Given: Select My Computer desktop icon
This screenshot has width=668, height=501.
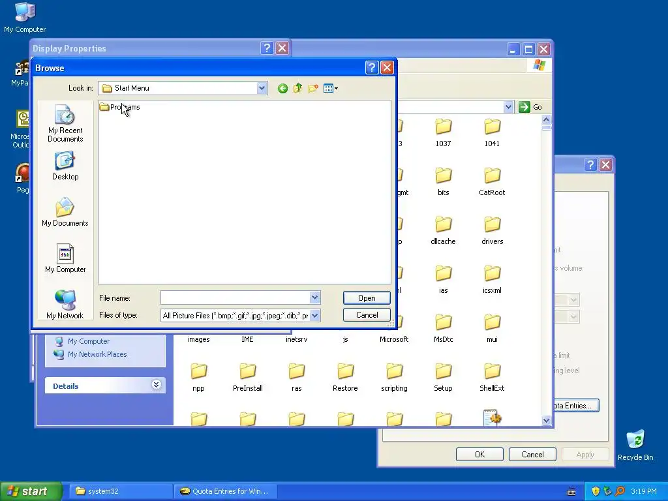Looking at the screenshot, I should point(25,18).
